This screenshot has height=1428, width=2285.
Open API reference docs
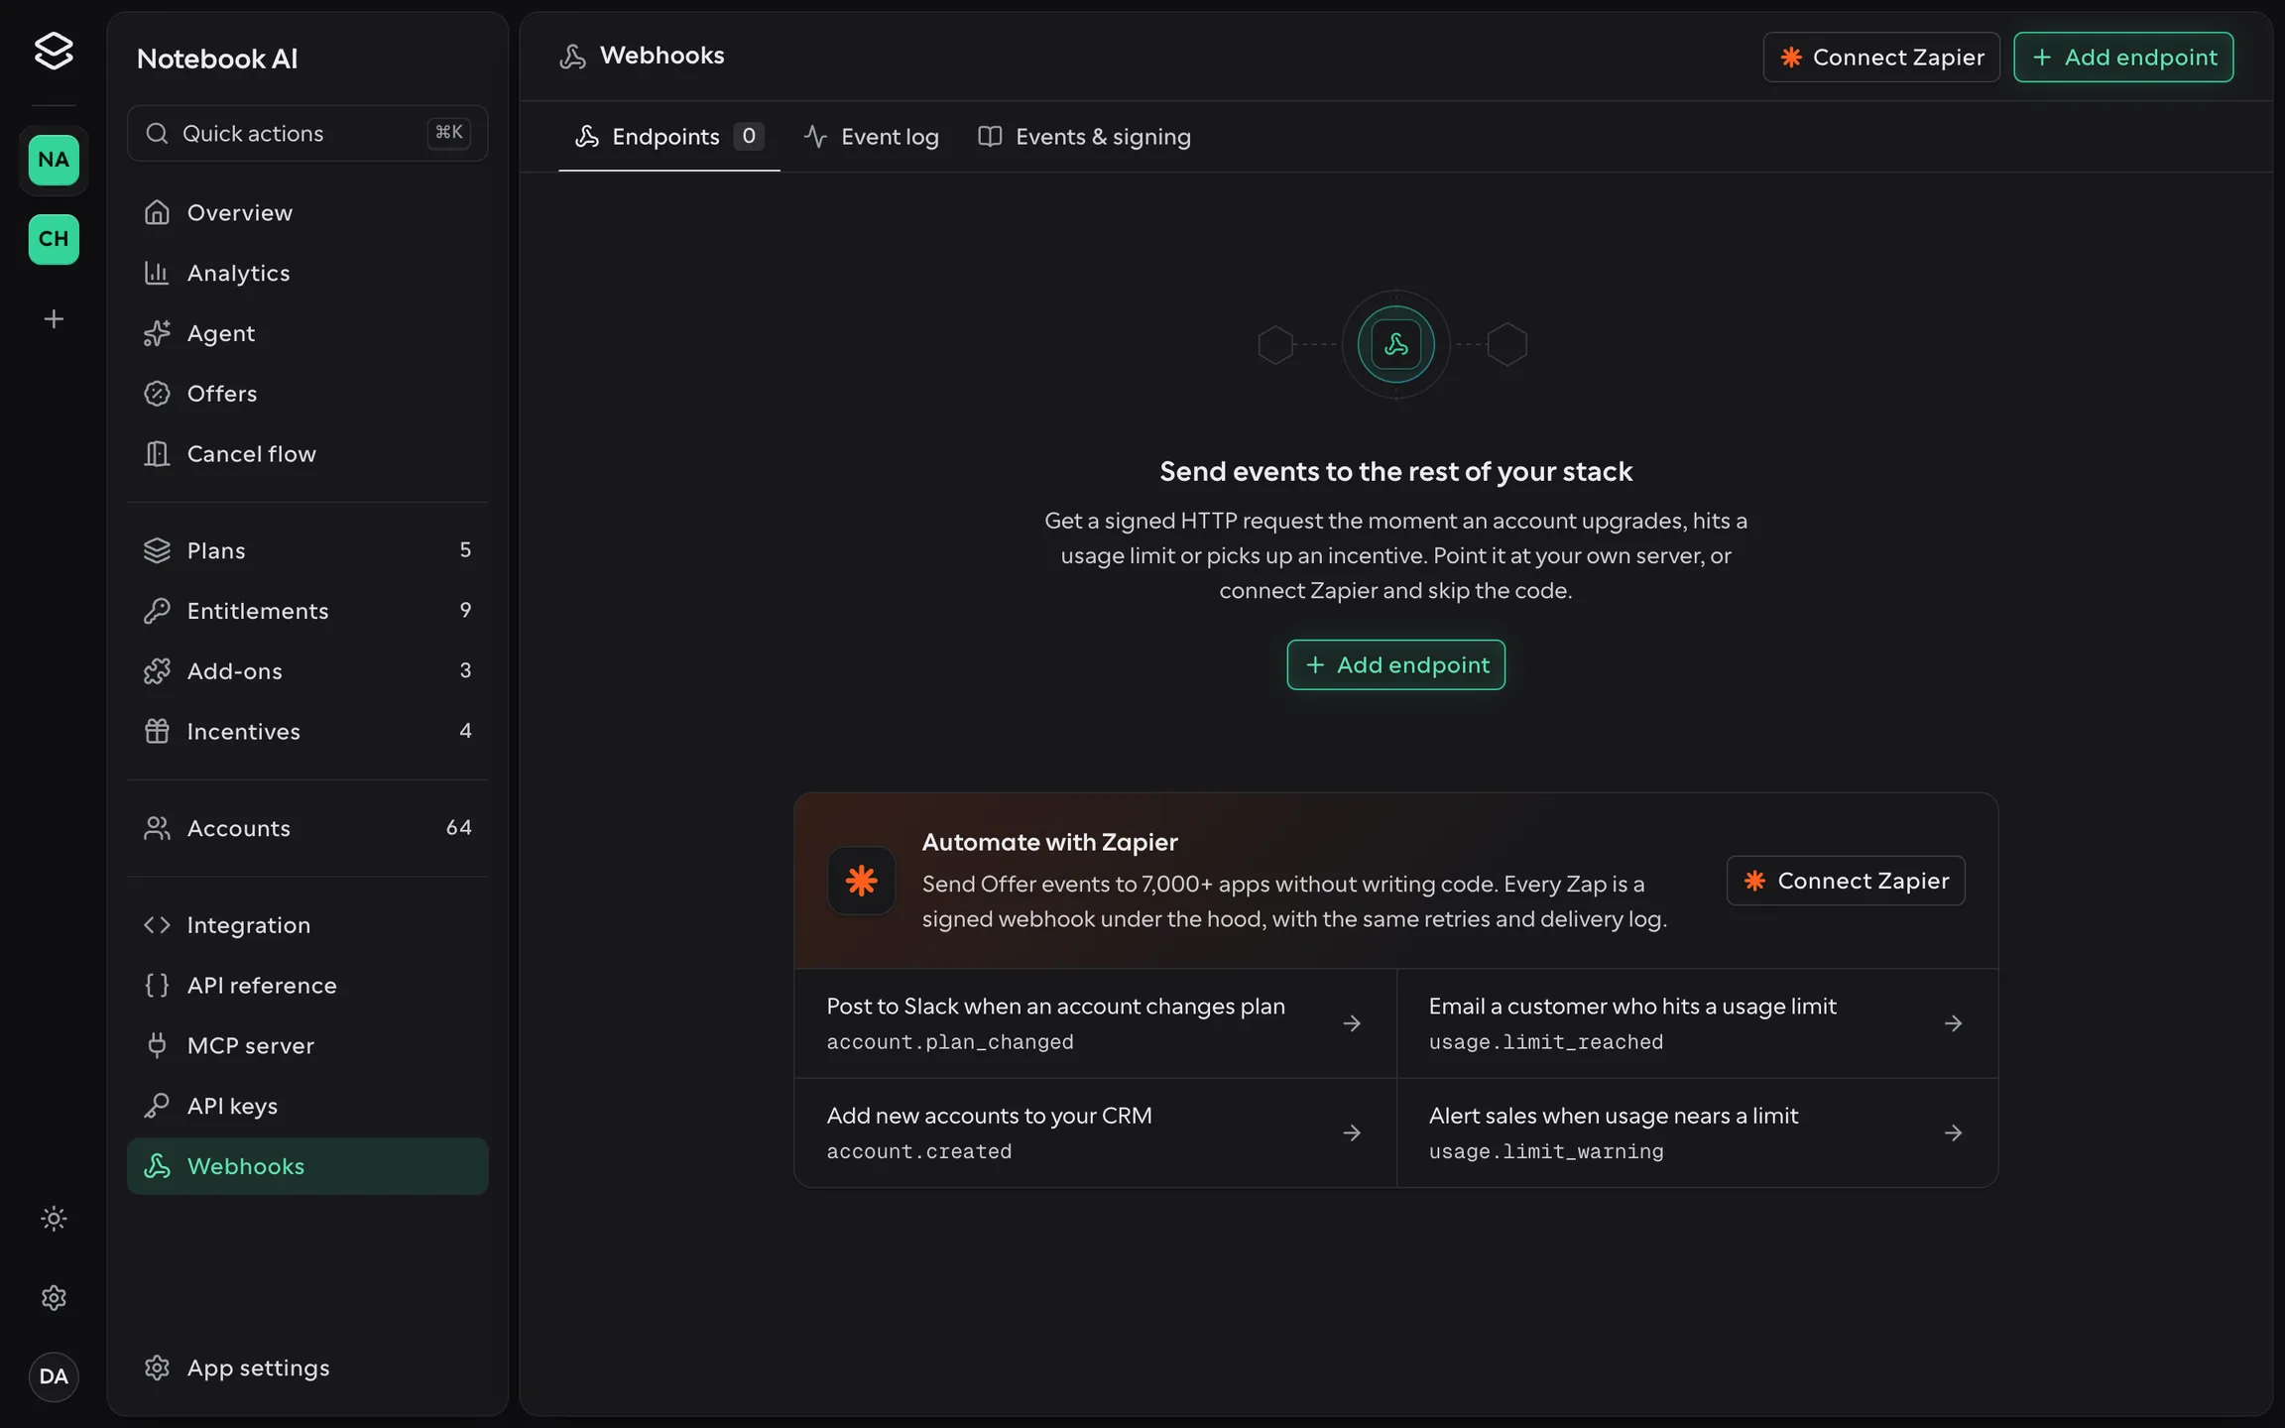point(307,986)
